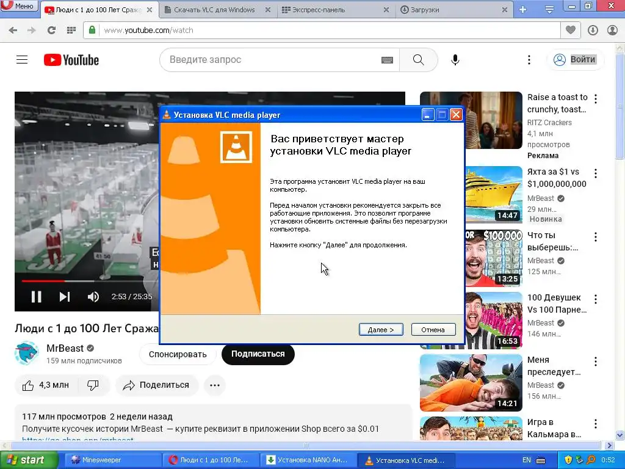The width and height of the screenshot is (625, 469).
Task: Close the YouTube video tab
Action: [x=150, y=10]
